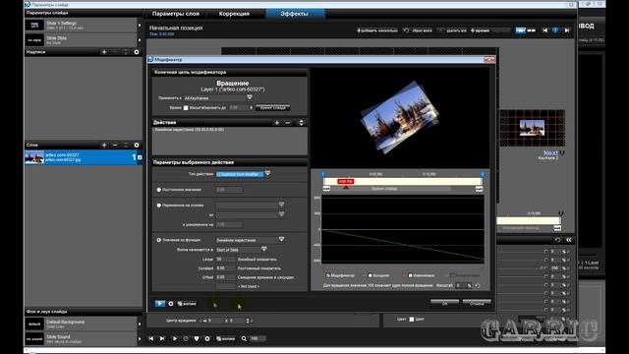Jump to previous slide in the bottom toolbar
The width and height of the screenshot is (629, 354).
pyautogui.click(x=151, y=338)
